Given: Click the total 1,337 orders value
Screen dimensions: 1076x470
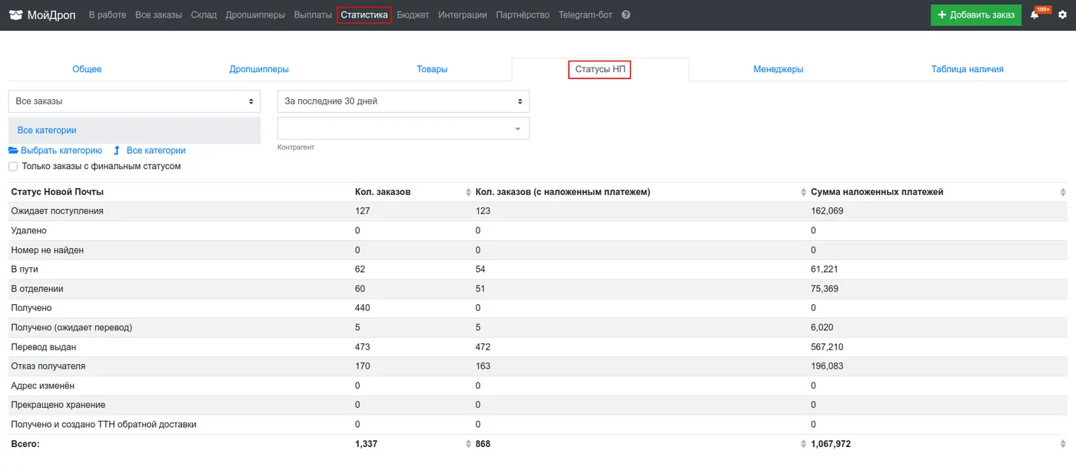Looking at the screenshot, I should [367, 445].
